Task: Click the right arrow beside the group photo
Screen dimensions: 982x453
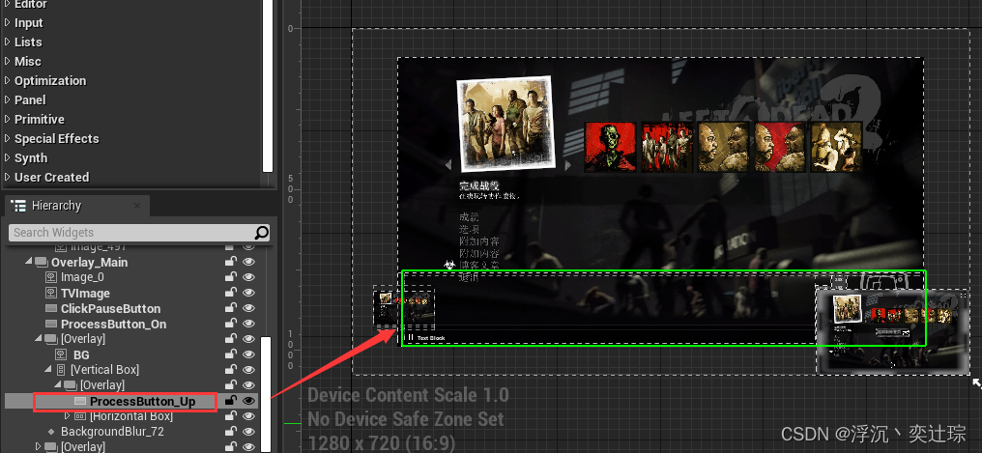Action: pos(567,165)
